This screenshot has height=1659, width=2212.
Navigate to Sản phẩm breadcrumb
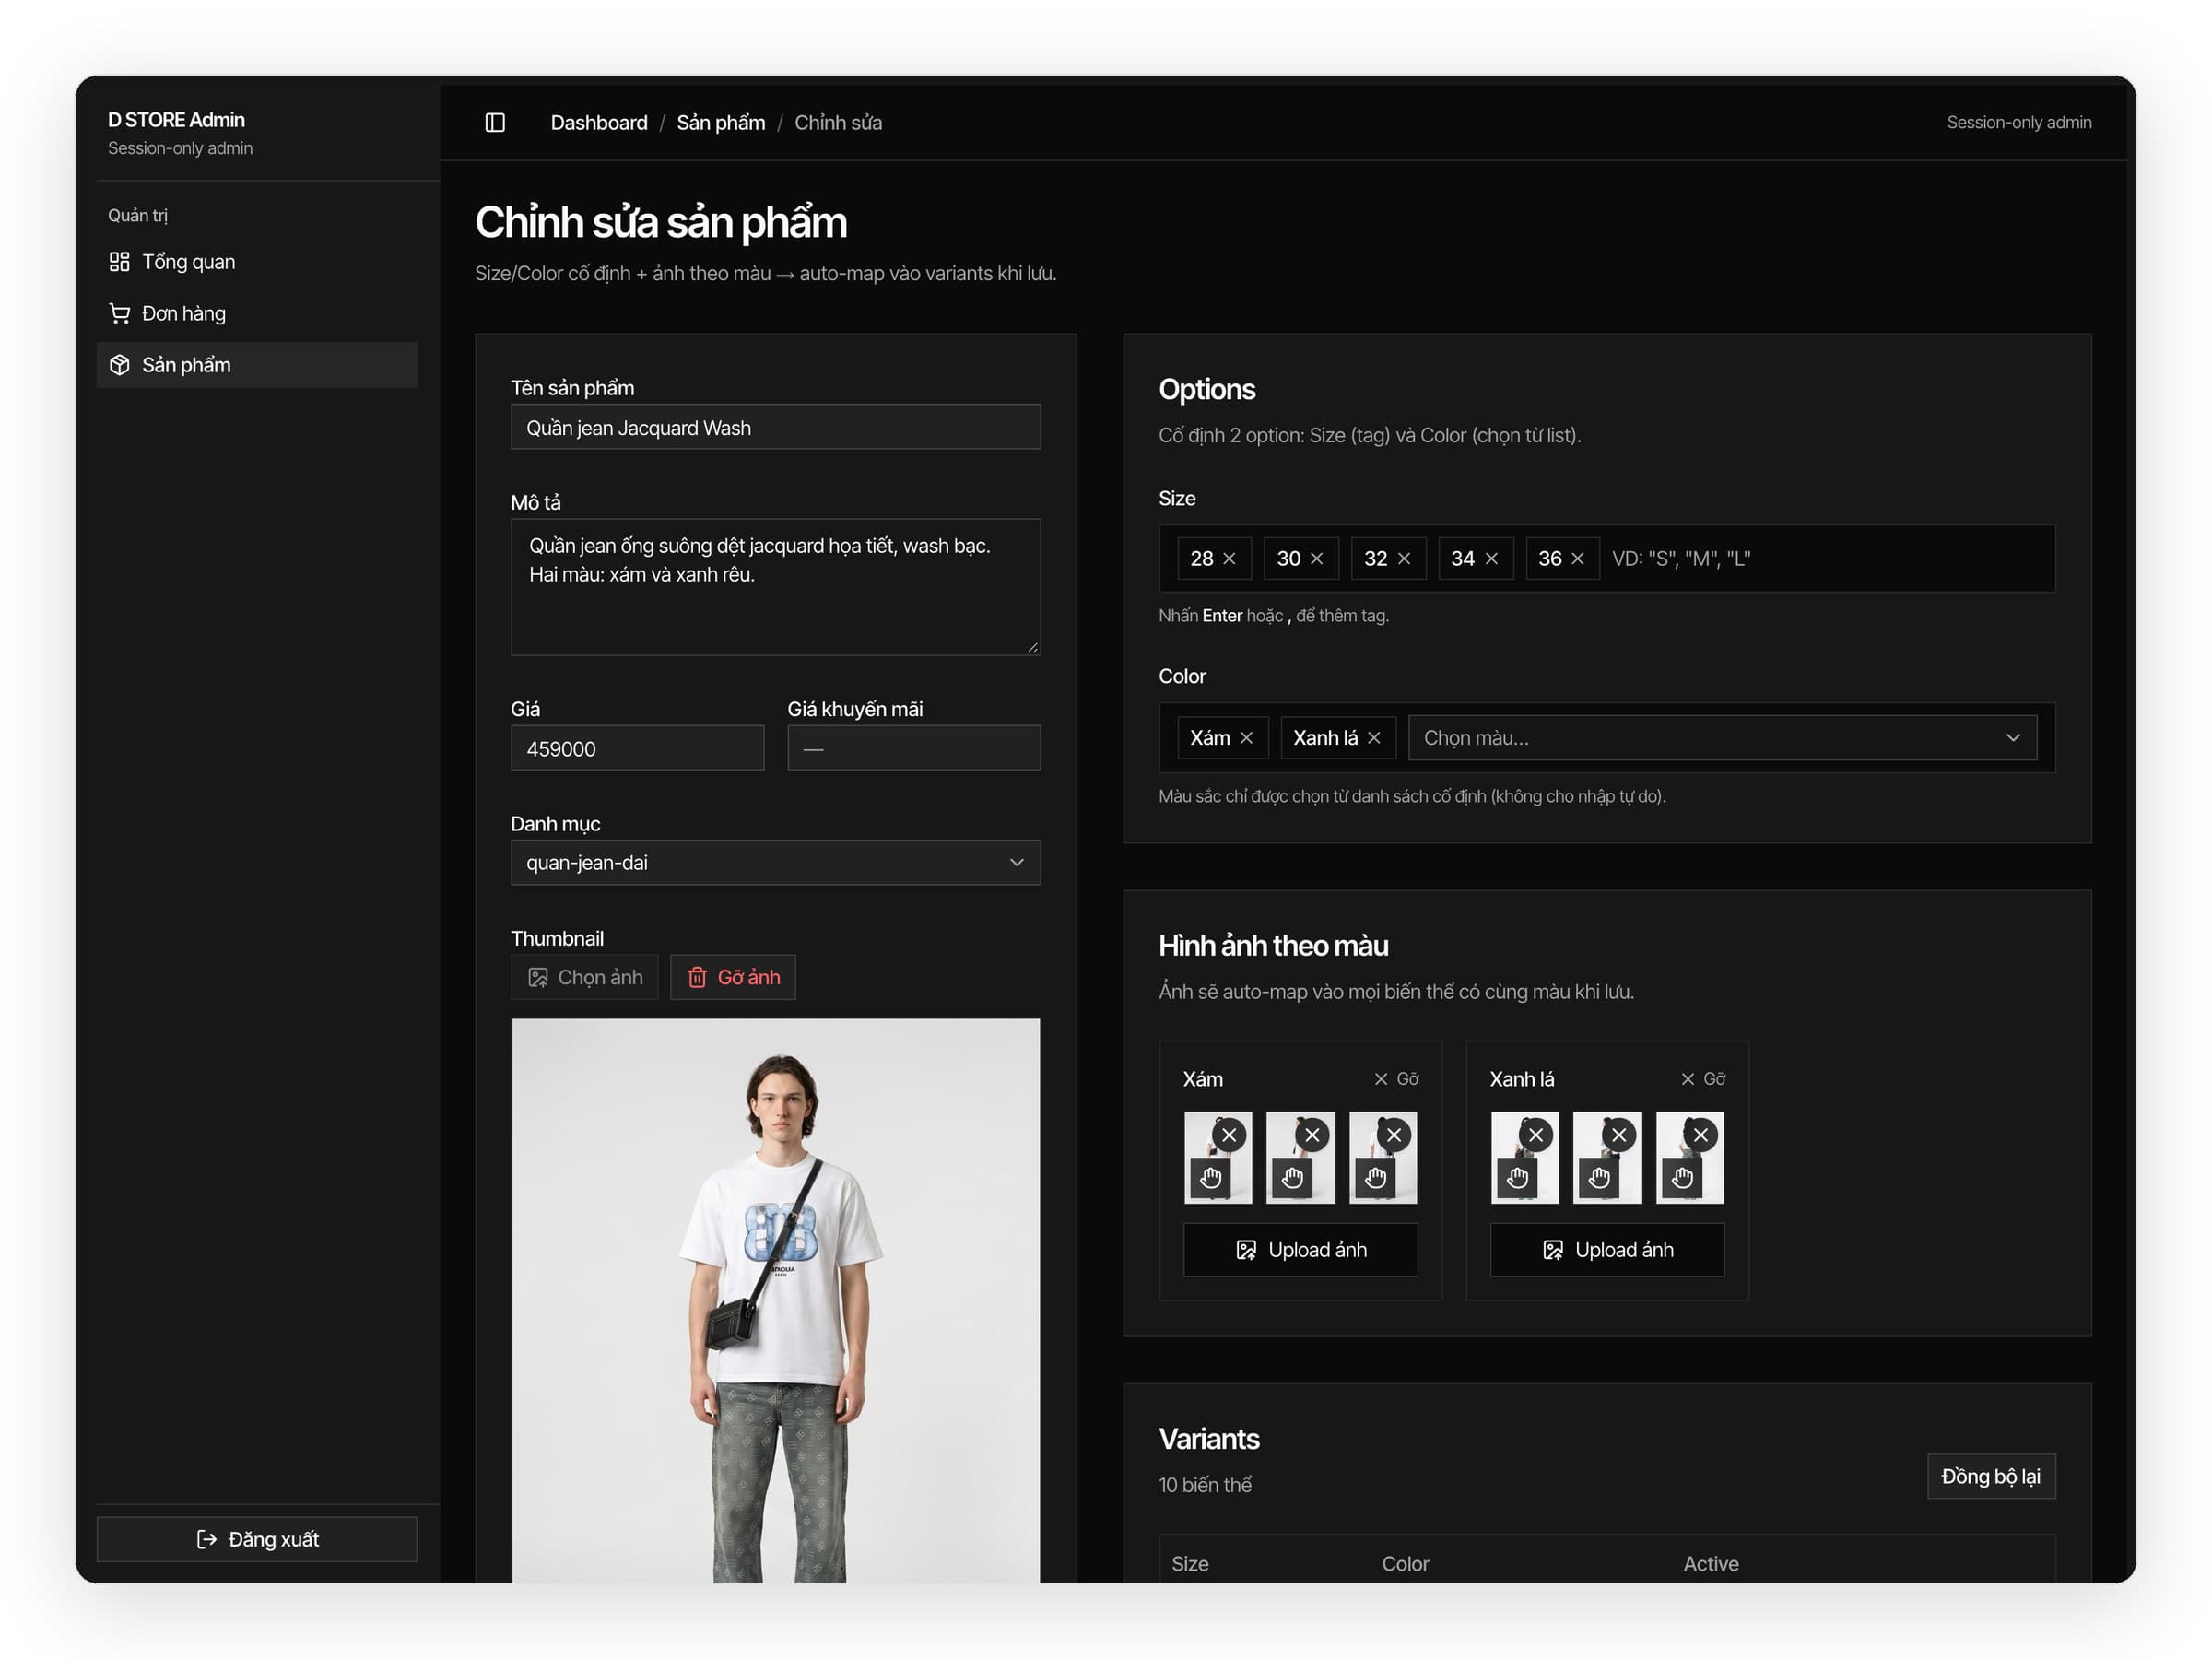(721, 122)
